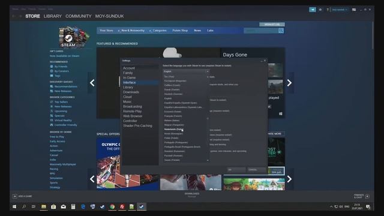This screenshot has width=384, height=216.
Task: Click the language list scrollbar thumb
Action: (x=208, y=119)
